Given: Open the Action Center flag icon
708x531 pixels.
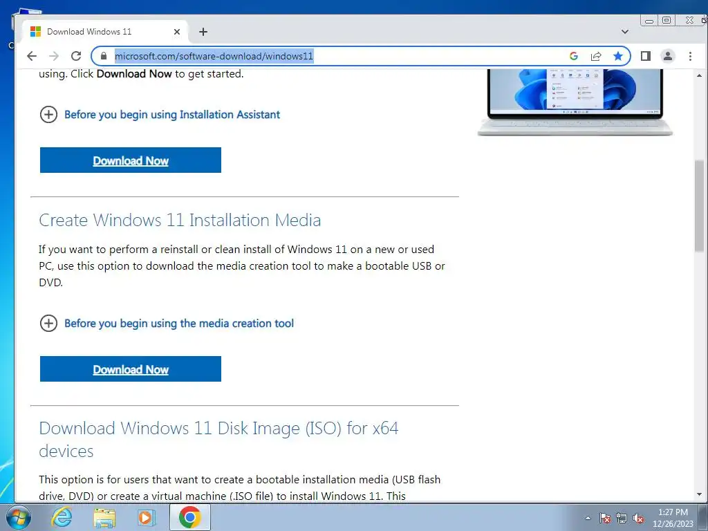Looking at the screenshot, I should pyautogui.click(x=605, y=518).
